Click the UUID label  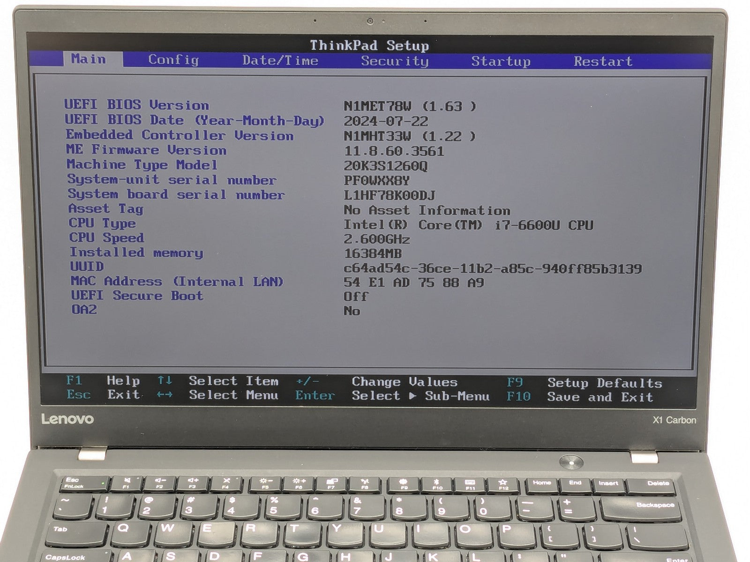tap(87, 266)
